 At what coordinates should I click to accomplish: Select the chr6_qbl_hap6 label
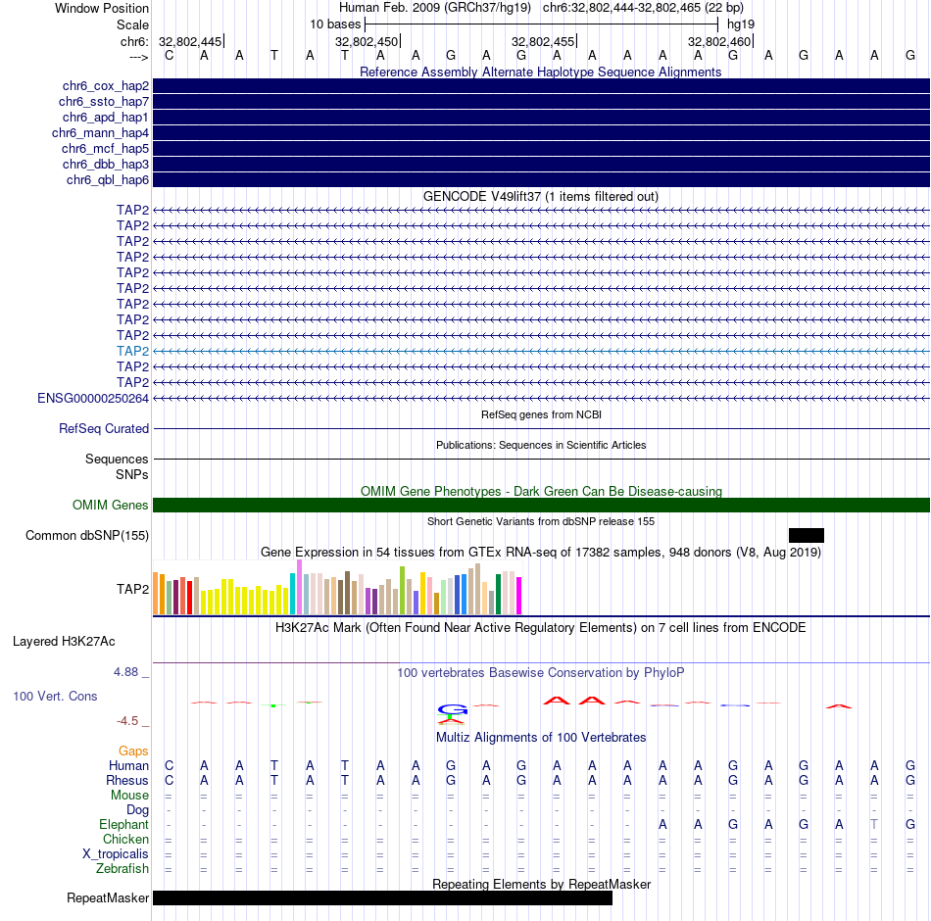(108, 180)
